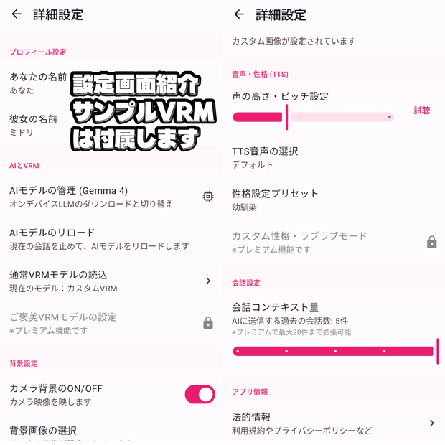The height and width of the screenshot is (445, 445).
Task: Open the 性格設定プリセット option
Action: point(334,200)
